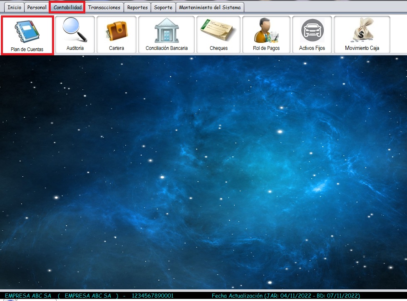This screenshot has width=407, height=301.
Task: Go to the Personal tab
Action: point(37,7)
